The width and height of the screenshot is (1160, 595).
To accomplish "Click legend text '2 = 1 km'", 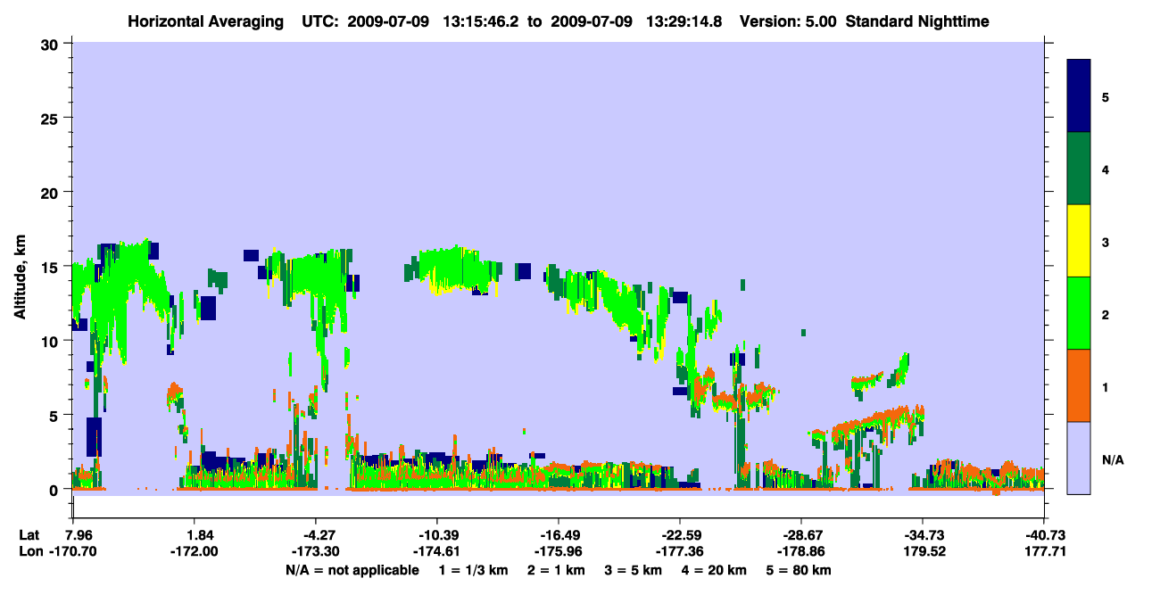I will (556, 569).
